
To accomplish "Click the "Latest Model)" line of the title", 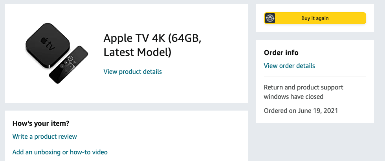I will 137,52.
